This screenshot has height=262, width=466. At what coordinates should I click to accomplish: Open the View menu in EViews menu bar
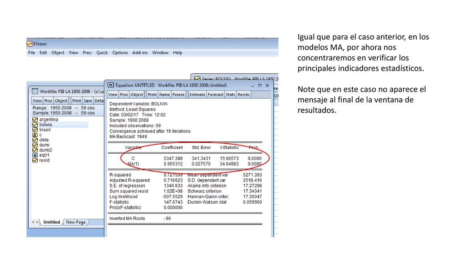click(73, 53)
